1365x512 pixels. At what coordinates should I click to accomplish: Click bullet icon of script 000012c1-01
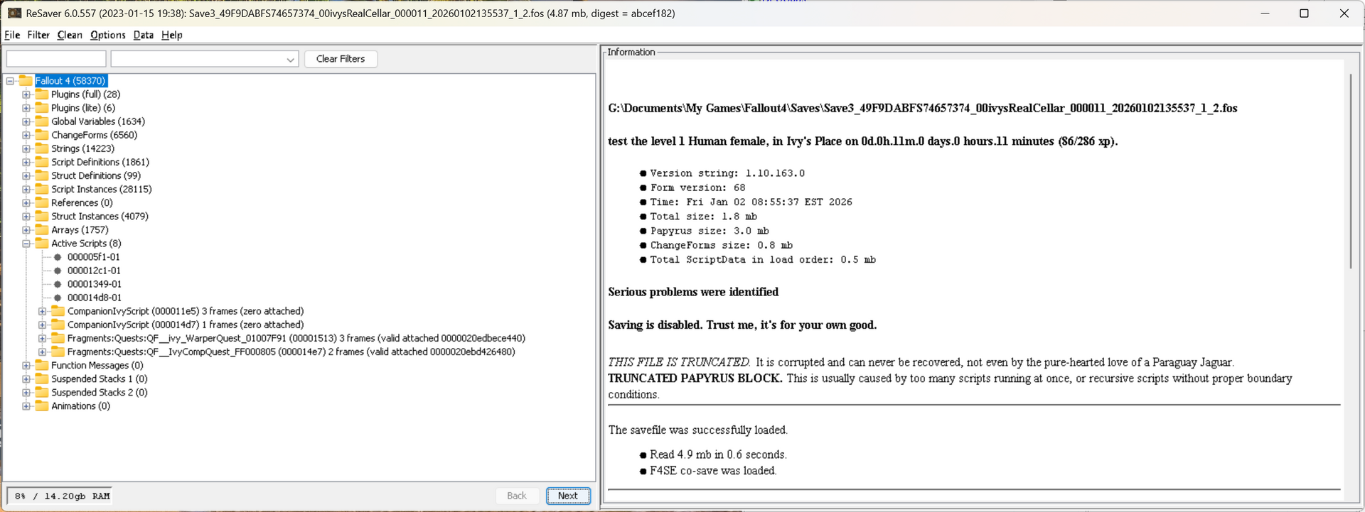pyautogui.click(x=58, y=271)
